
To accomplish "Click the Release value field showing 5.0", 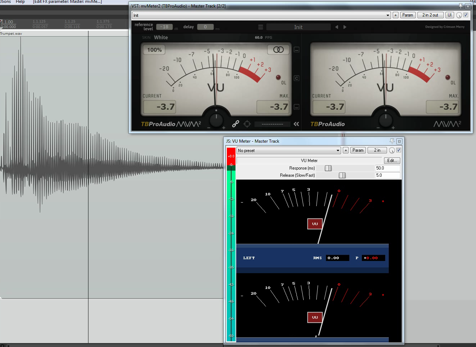I will 387,175.
